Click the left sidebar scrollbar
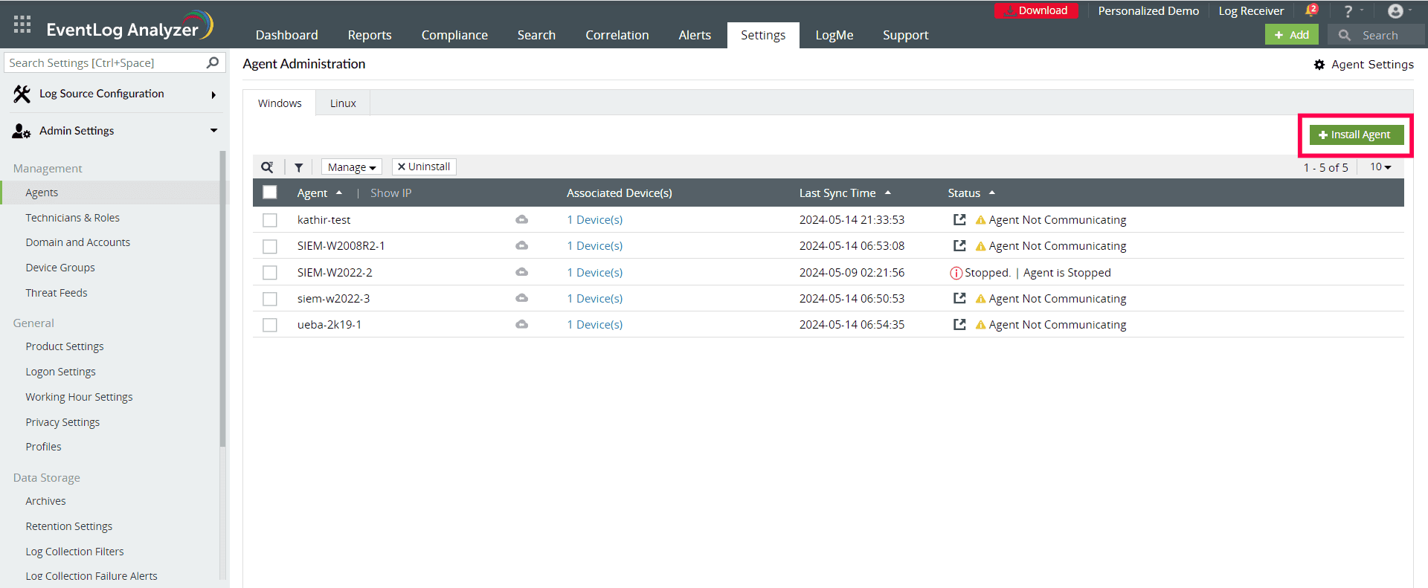The width and height of the screenshot is (1428, 588). (x=222, y=299)
